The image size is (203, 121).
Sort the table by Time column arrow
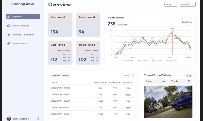point(57,82)
